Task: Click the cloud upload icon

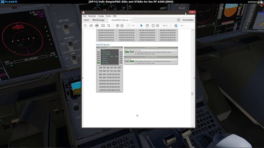Action: coord(91,25)
